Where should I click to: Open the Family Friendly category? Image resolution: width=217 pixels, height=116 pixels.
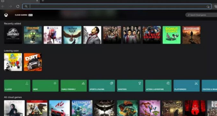pos(74,86)
